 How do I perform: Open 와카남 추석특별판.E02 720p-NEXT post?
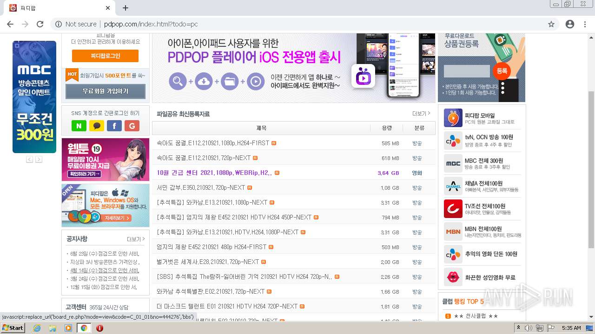point(211,292)
